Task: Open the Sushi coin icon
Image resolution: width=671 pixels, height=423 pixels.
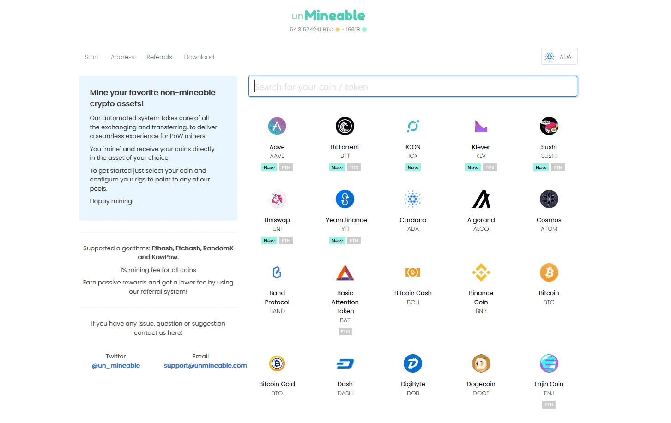Action: click(x=549, y=126)
